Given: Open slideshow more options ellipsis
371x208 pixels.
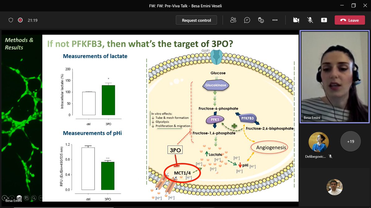Looking at the screenshot, I should point(41,198).
